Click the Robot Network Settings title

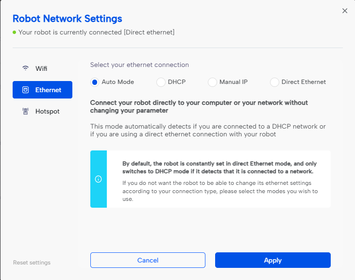[67, 19]
